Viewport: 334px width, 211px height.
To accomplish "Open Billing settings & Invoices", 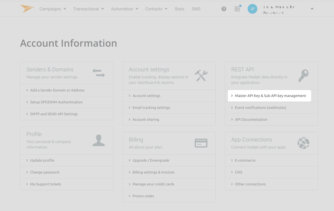I will point(153,172).
